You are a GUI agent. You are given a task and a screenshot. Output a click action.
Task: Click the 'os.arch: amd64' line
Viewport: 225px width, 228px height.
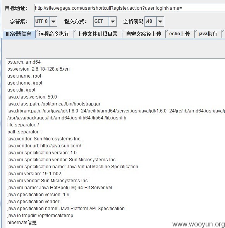click(24, 62)
